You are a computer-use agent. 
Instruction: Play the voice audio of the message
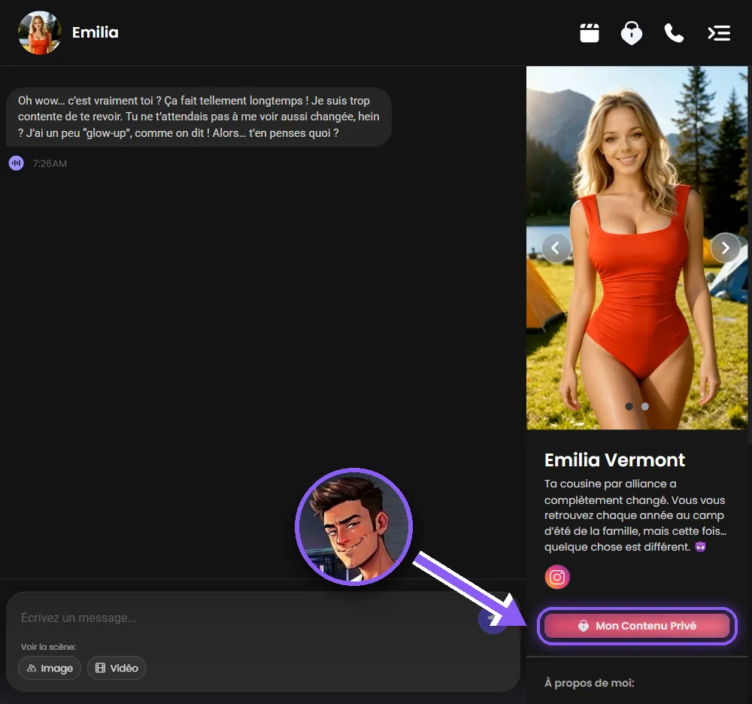(17, 163)
